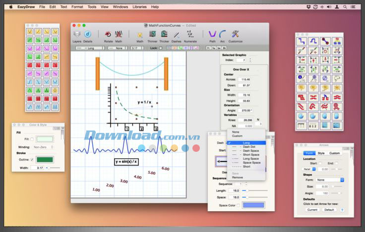365x232 pixels.
Task: Open the Dashes tool
Action: (x=177, y=34)
